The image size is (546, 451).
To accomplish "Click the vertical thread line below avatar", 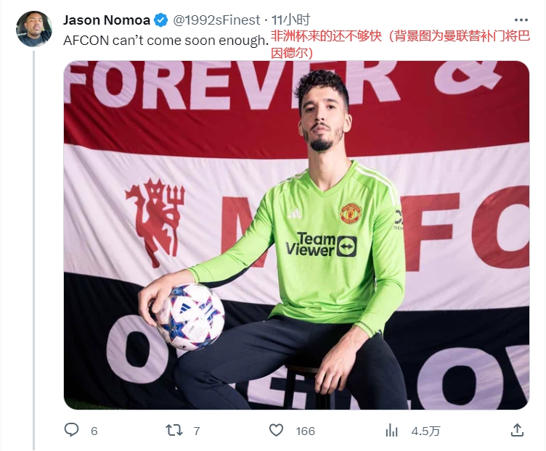I will coord(34,250).
